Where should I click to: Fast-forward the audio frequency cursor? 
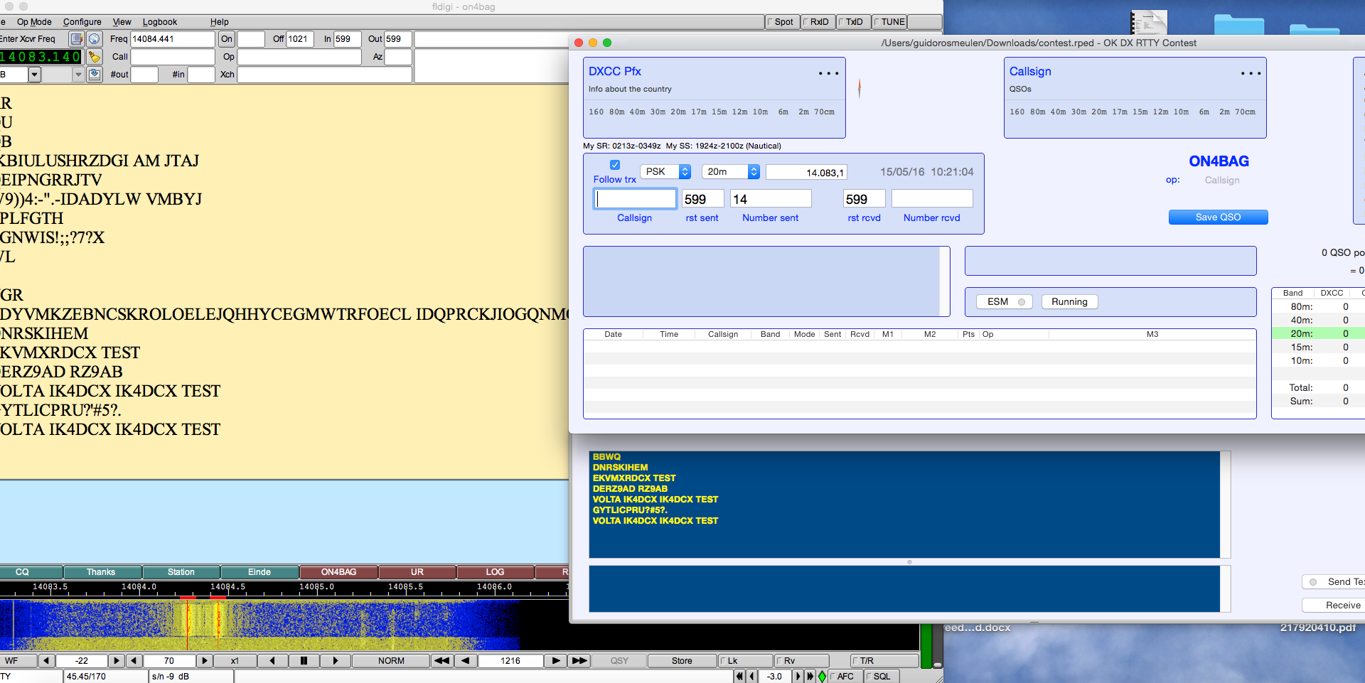click(579, 660)
